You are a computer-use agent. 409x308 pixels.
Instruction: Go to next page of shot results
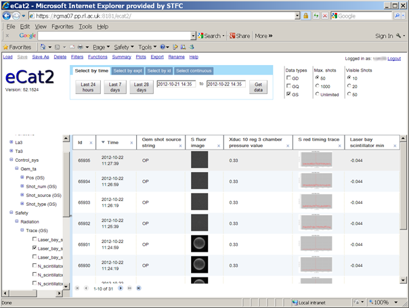(x=121, y=288)
